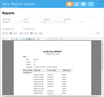Toggle print layout view
The width and height of the screenshot is (104, 97).
click(x=29, y=39)
